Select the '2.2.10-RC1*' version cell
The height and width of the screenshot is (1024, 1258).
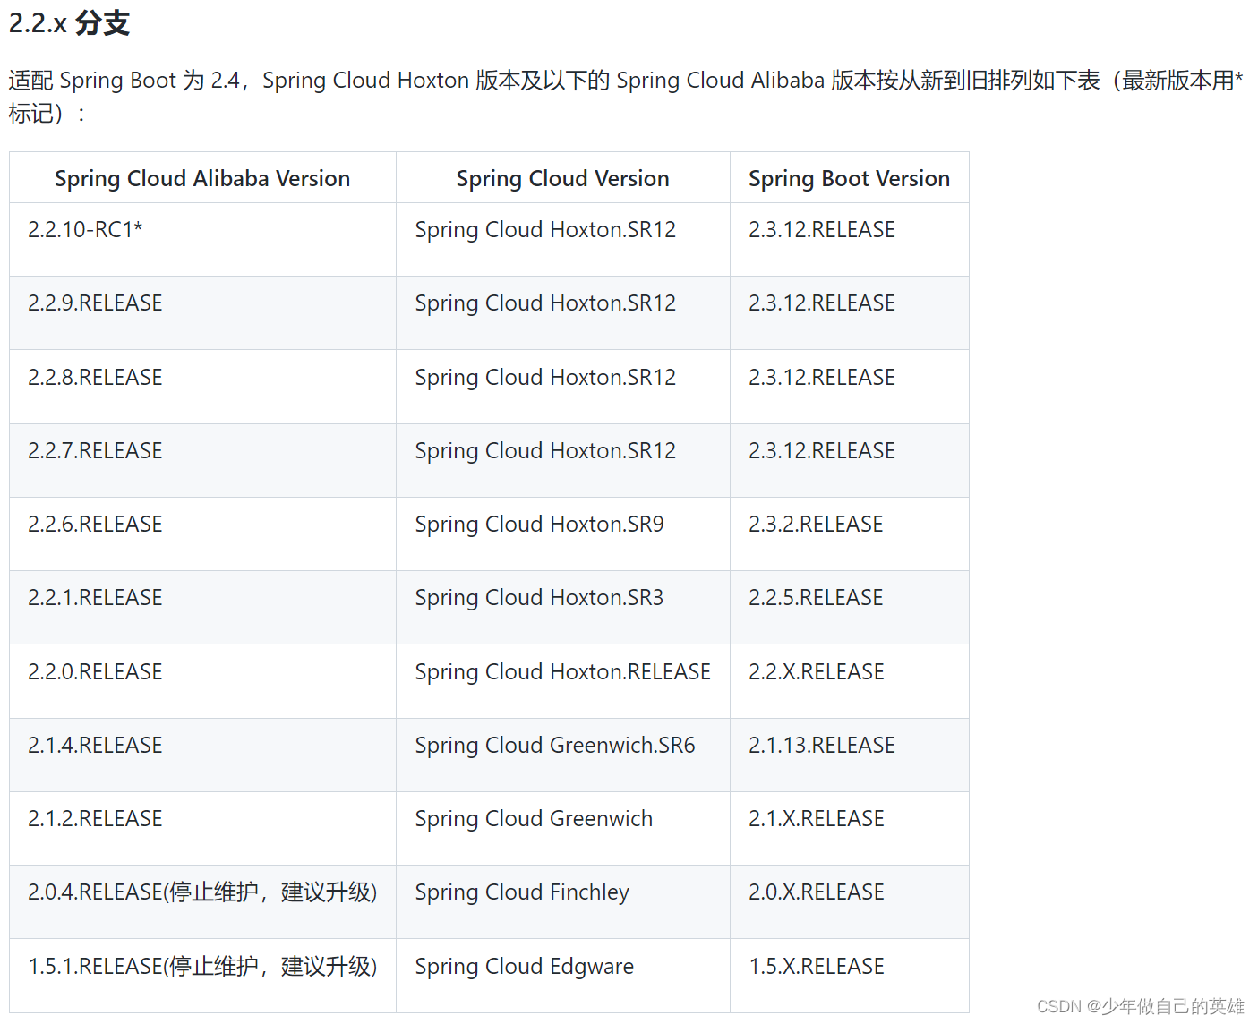tap(202, 240)
